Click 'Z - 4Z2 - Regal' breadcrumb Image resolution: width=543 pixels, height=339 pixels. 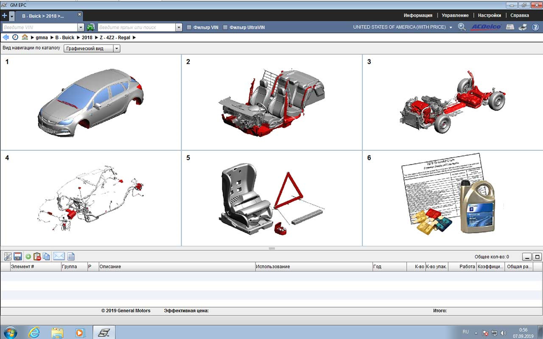click(x=115, y=38)
